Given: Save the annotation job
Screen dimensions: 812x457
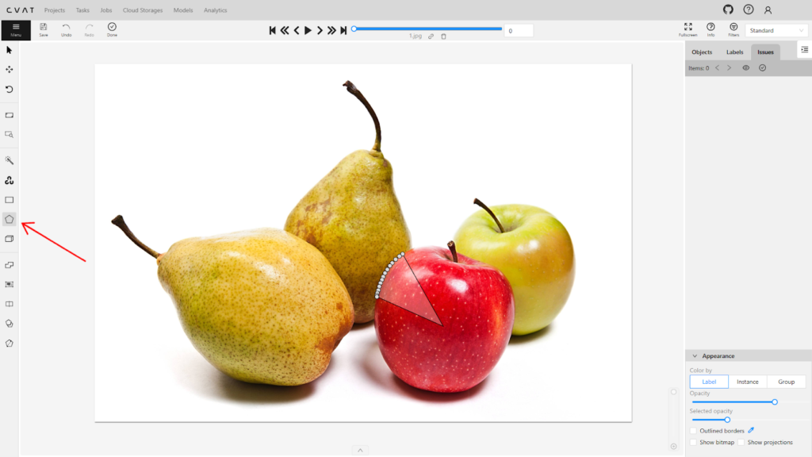Looking at the screenshot, I should click(44, 30).
